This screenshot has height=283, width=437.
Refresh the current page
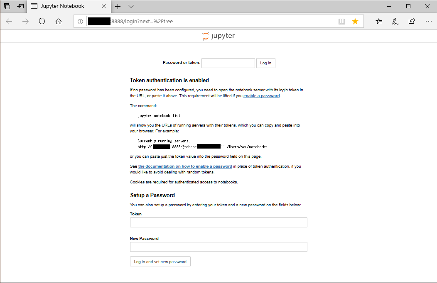coord(42,22)
